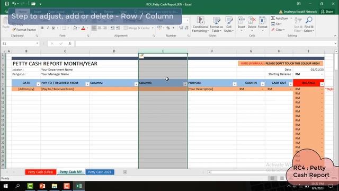The height and width of the screenshot is (191, 339).
Task: Open CASH OUT filter dropdown
Action: click(x=291, y=84)
